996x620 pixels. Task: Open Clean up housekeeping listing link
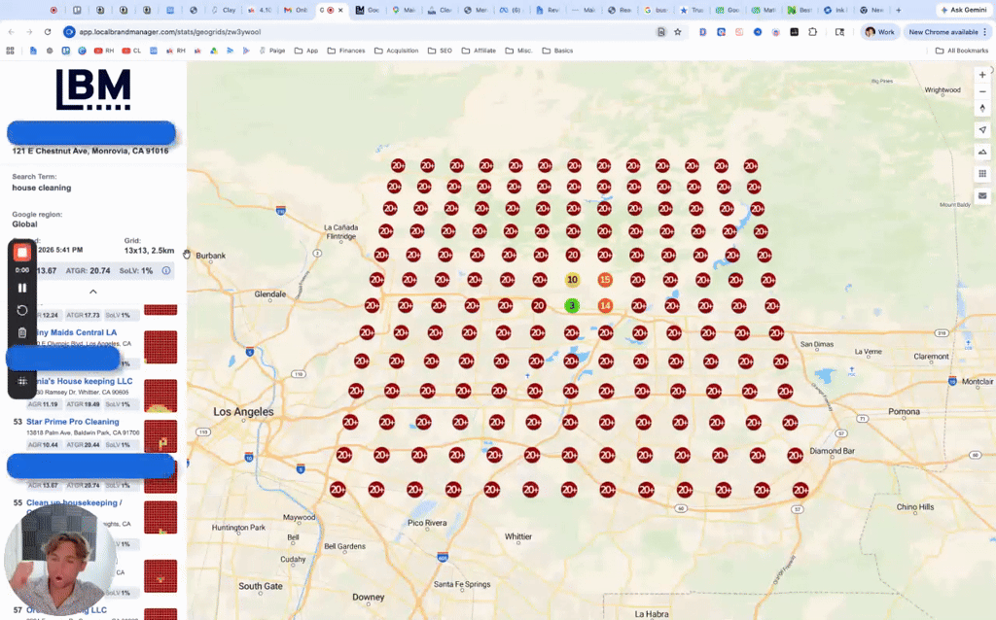74,502
